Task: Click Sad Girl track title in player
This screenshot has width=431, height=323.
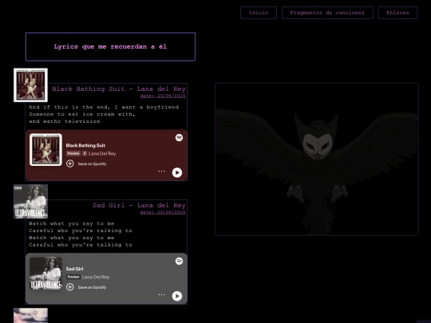Action: point(74,269)
